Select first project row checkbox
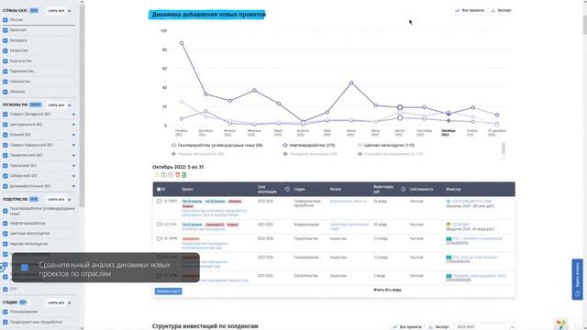Viewport: 587px width, 330px height. click(x=159, y=202)
